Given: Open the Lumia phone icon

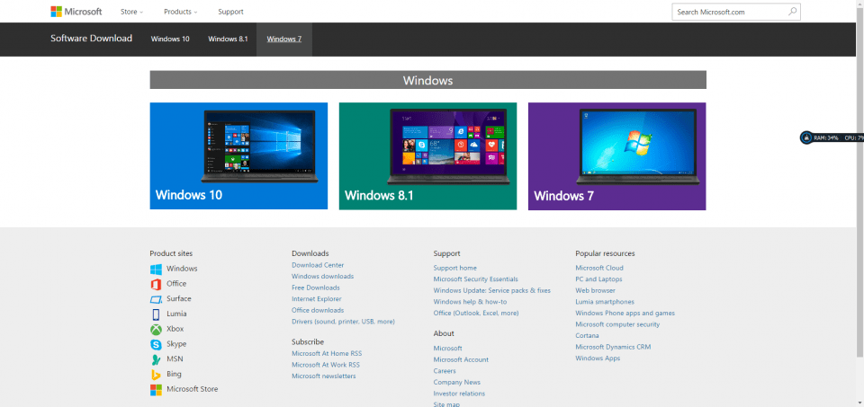Looking at the screenshot, I should [x=156, y=314].
